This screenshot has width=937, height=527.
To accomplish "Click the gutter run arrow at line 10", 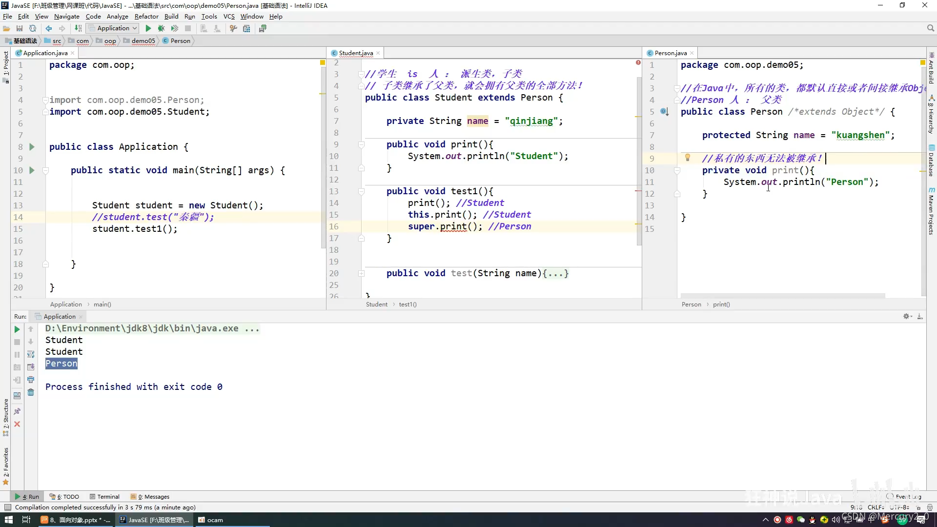I will (x=32, y=170).
